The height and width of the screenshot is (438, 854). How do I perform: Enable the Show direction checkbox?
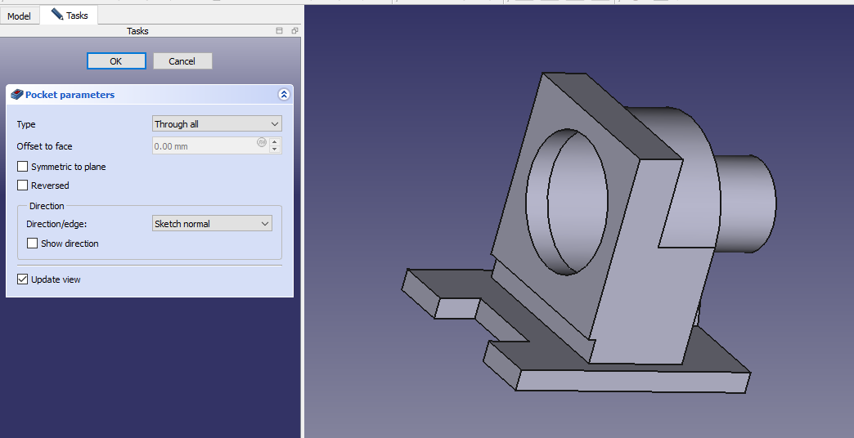pos(33,244)
